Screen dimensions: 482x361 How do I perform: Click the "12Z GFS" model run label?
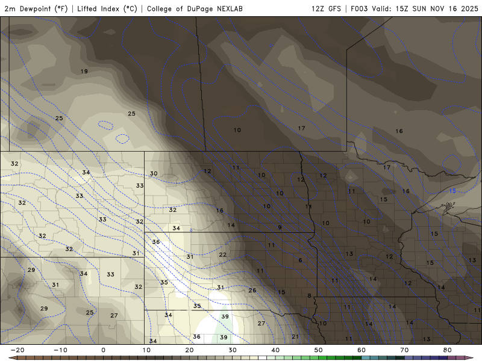tap(326, 8)
